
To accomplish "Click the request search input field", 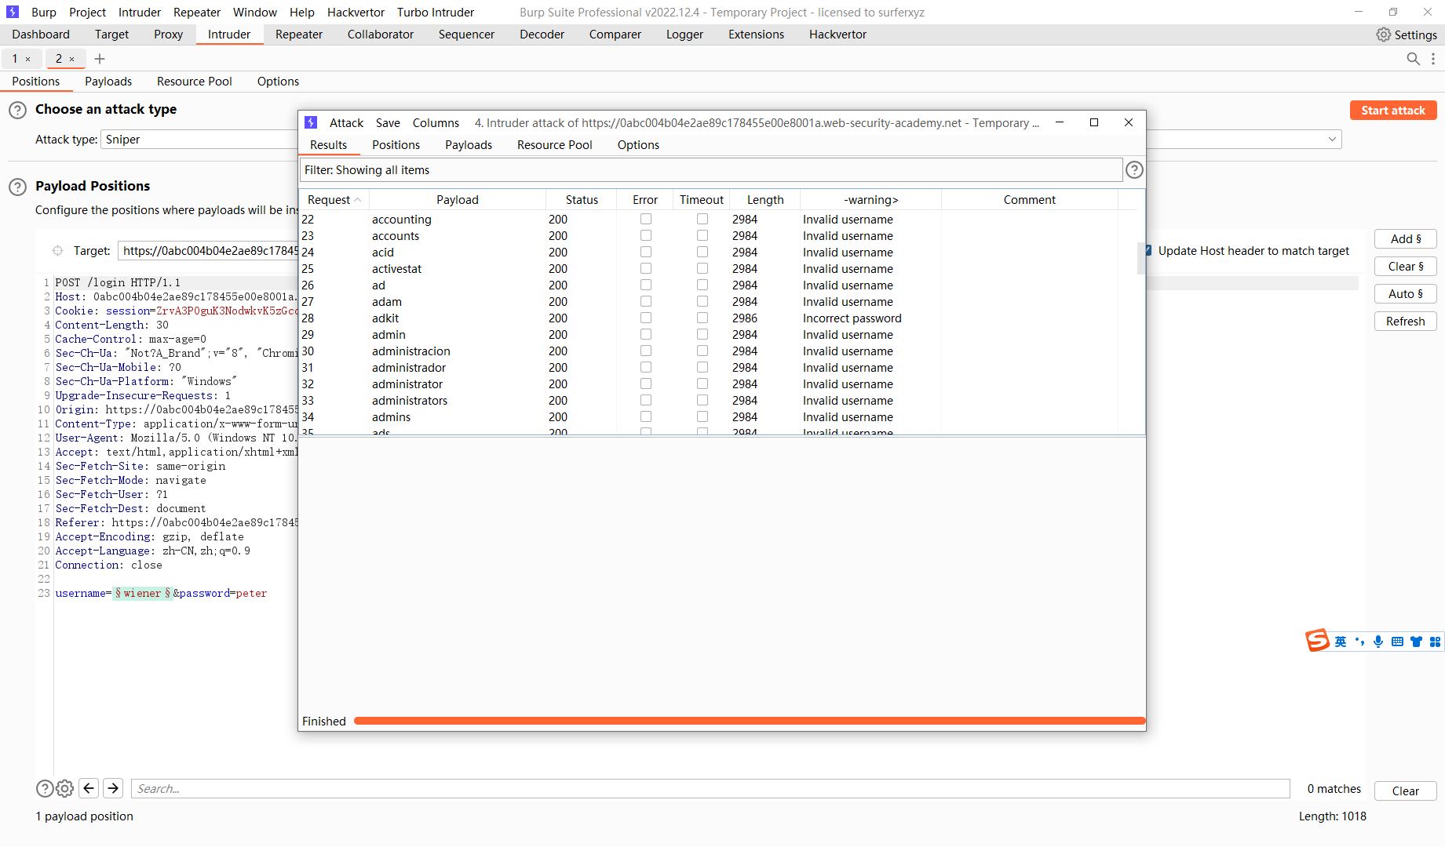I will [x=710, y=789].
